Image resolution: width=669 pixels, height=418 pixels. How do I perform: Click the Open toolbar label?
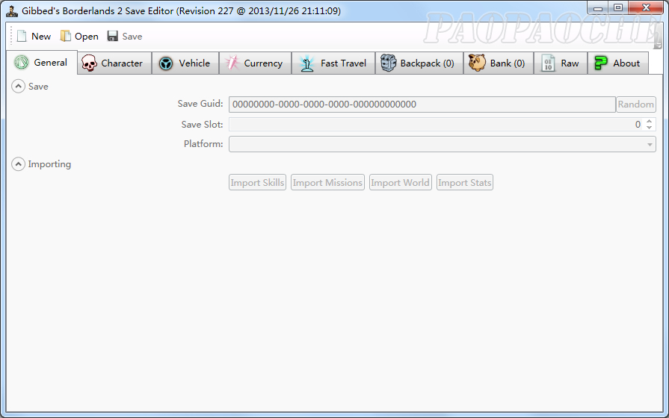87,37
